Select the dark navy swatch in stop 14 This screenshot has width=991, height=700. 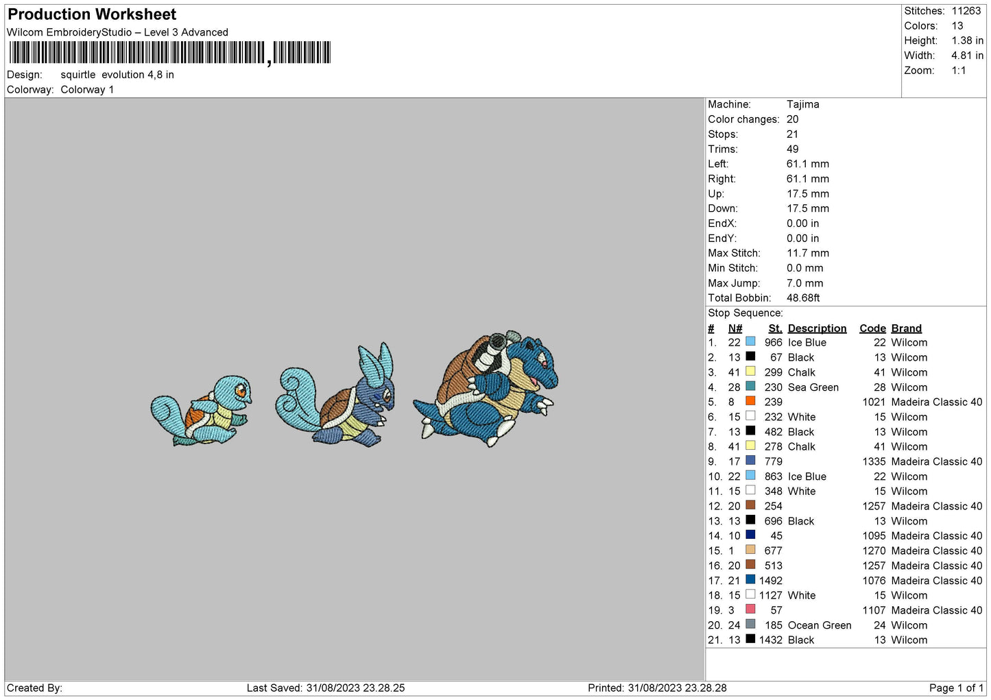click(750, 535)
